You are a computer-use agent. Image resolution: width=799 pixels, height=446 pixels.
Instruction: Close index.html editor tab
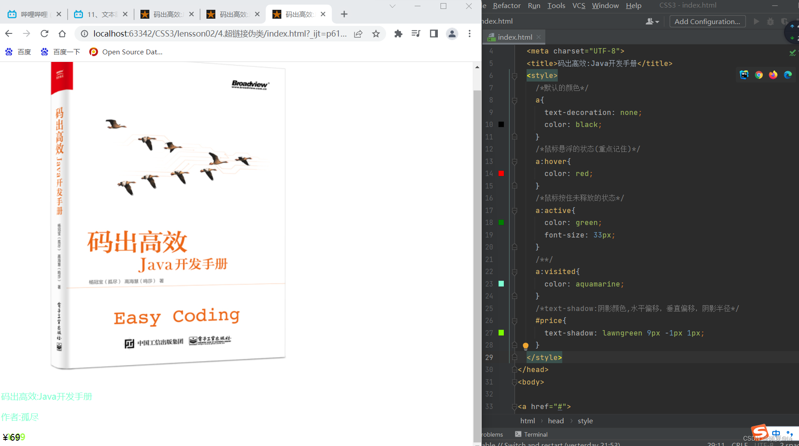click(539, 37)
